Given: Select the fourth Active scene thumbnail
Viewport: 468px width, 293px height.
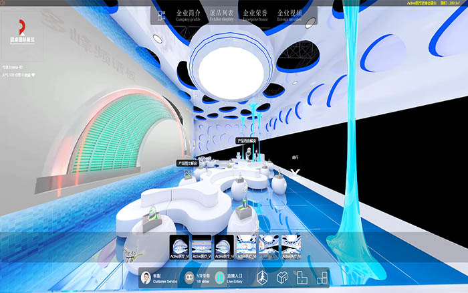Looking at the screenshot, I should point(246,247).
